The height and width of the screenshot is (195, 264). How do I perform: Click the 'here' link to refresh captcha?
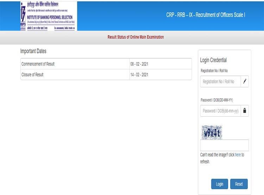pos(238,155)
